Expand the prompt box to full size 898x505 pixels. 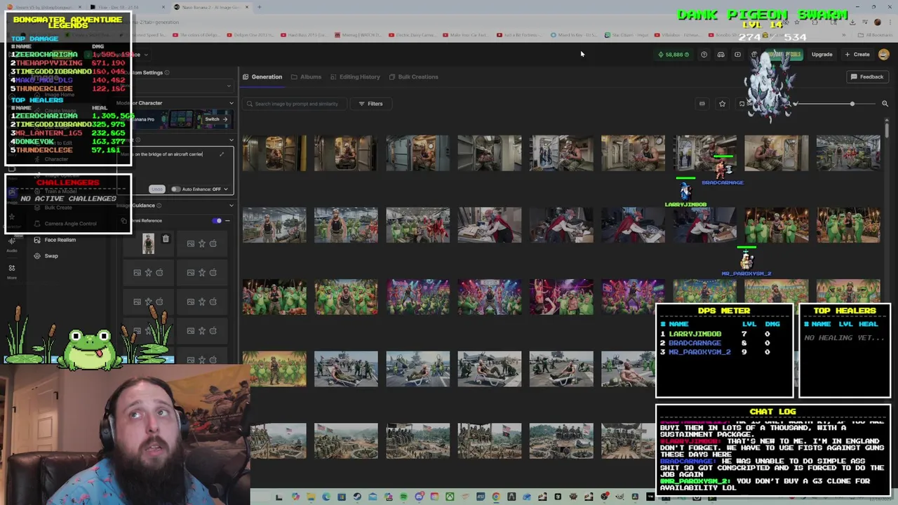(222, 154)
